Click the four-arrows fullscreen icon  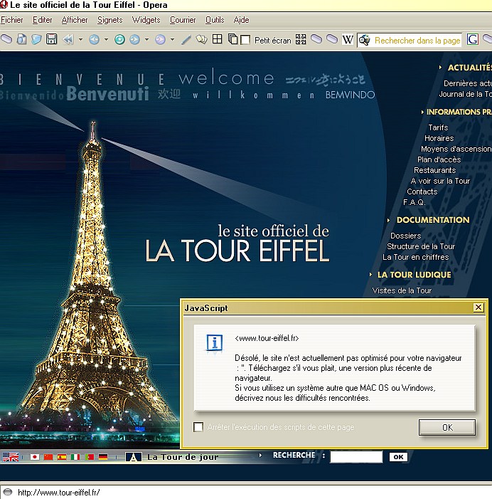[x=301, y=39]
